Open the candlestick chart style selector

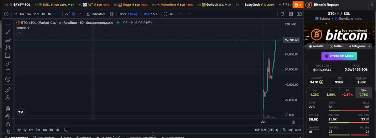coord(74,14)
